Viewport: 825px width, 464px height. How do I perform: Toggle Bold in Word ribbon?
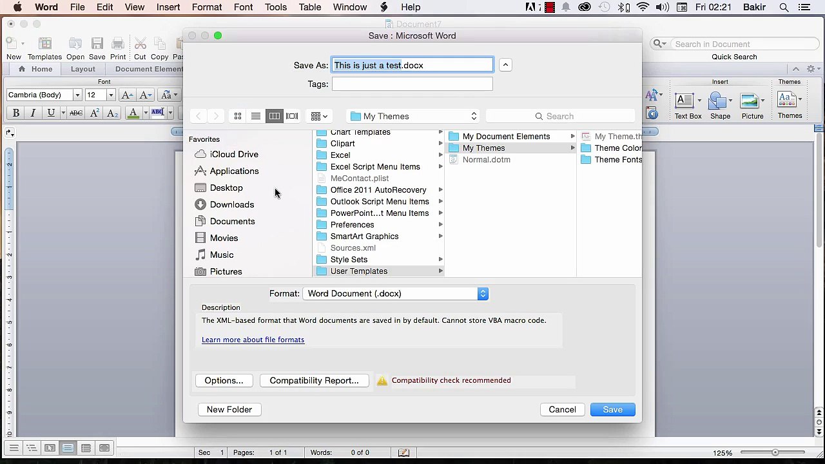pos(16,113)
